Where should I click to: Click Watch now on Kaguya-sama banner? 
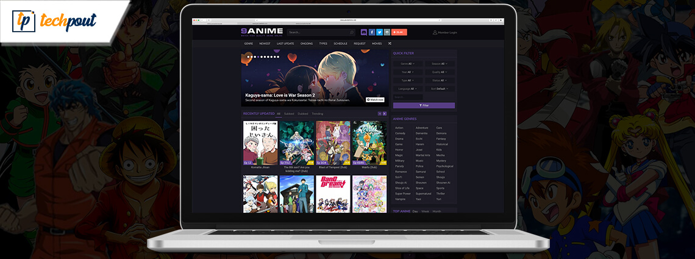pyautogui.click(x=376, y=100)
